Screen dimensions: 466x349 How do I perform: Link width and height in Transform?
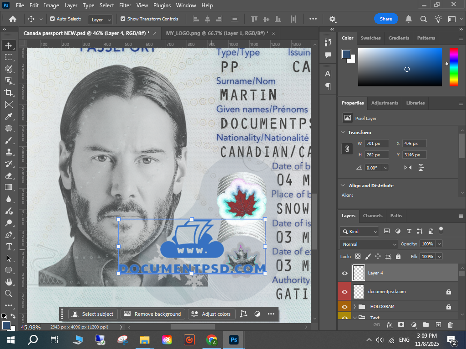click(347, 149)
